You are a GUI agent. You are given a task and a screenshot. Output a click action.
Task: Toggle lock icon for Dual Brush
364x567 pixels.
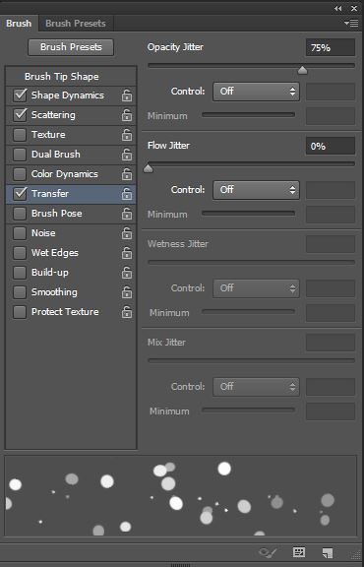(x=127, y=155)
